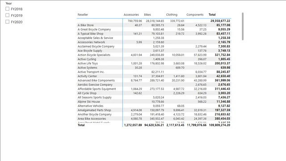Select 'A Great Bicycle Company' reseller

coord(94,30)
